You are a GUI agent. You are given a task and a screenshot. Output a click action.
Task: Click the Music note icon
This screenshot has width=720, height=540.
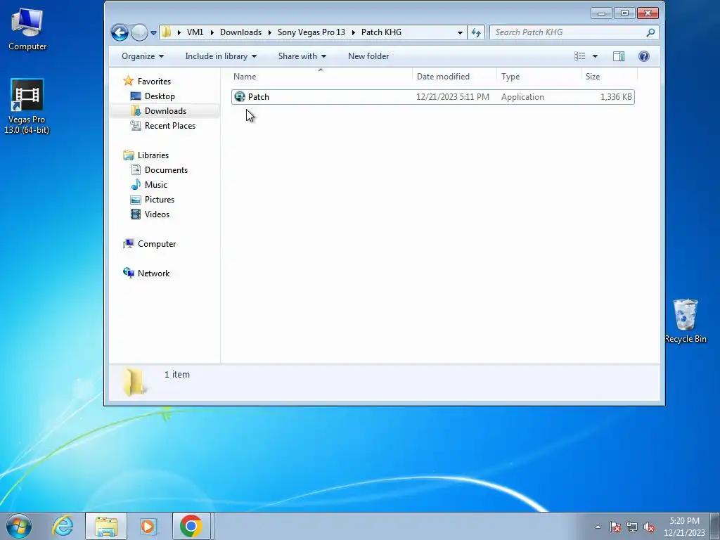136,185
